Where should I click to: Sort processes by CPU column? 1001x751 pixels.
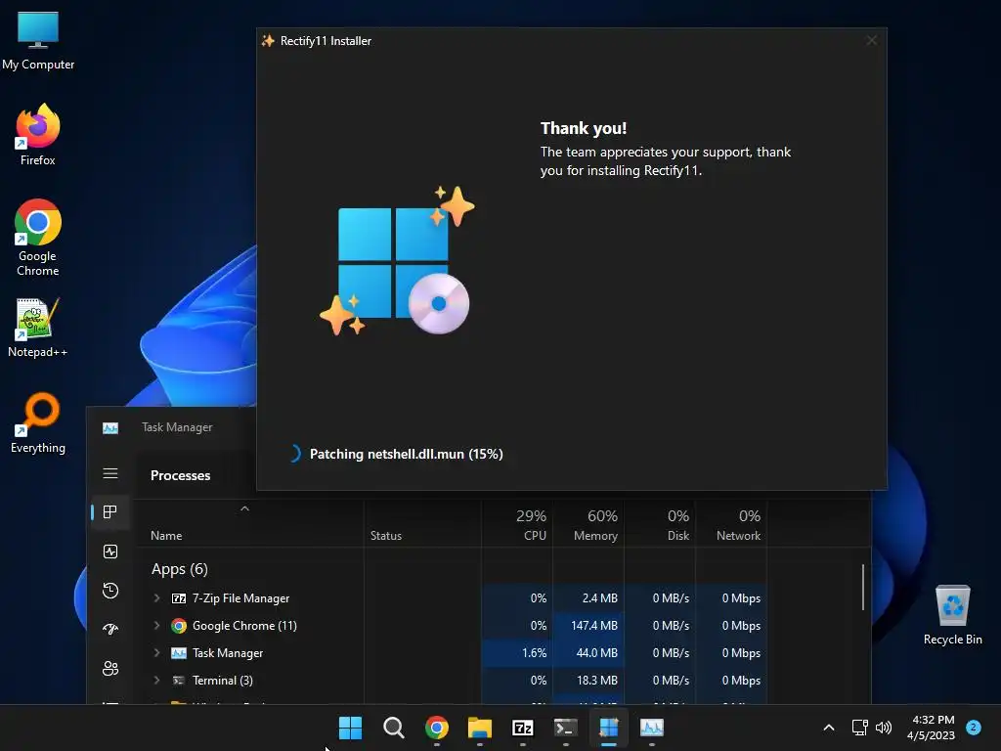pyautogui.click(x=517, y=524)
